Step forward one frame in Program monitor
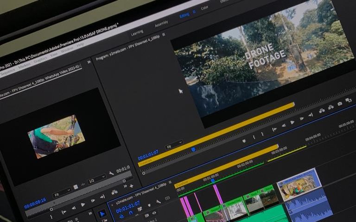The height and width of the screenshot is (222, 356). click(x=301, y=119)
